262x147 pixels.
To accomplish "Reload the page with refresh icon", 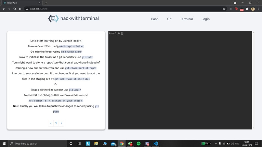I will pyautogui.click(x=15, y=9).
